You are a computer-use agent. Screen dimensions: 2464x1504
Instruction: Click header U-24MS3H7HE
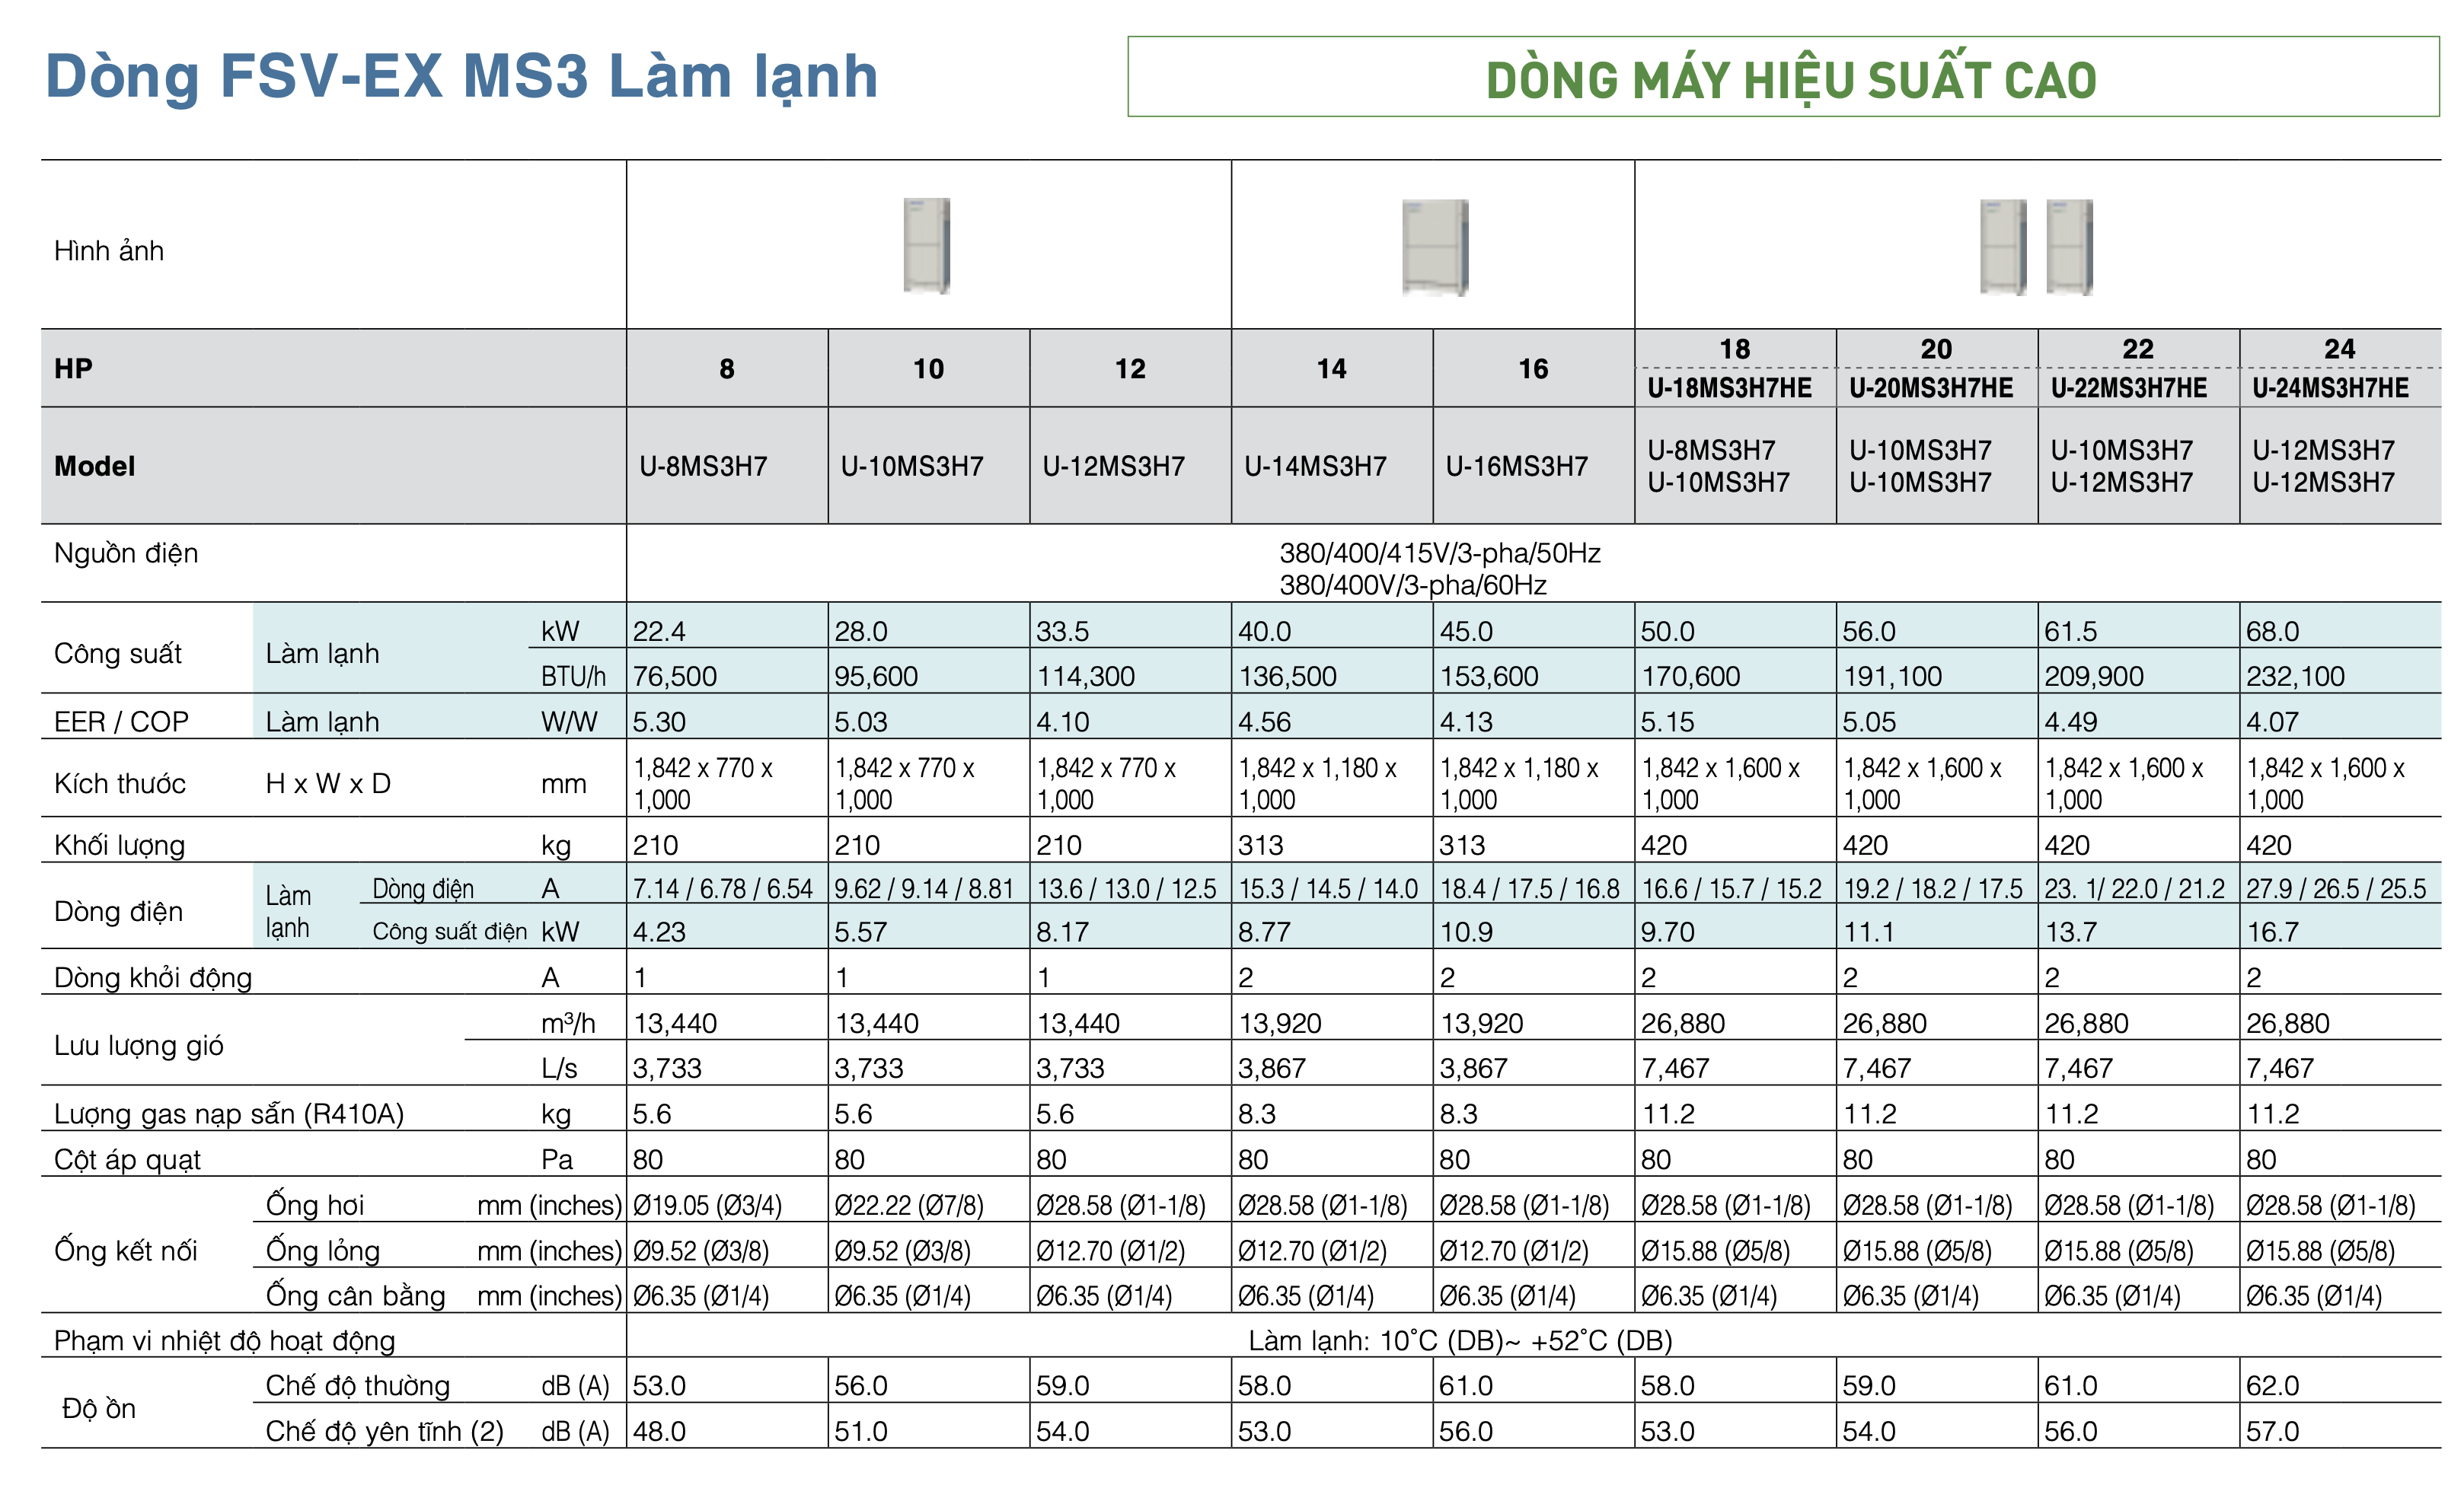coord(2330,387)
